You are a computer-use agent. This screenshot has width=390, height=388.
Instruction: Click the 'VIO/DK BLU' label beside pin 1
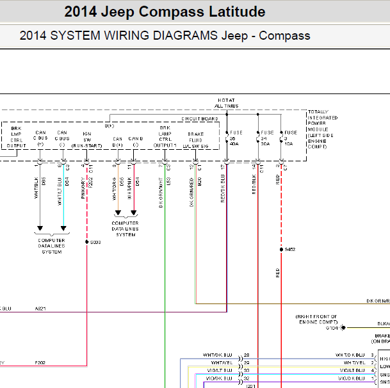click(x=351, y=378)
